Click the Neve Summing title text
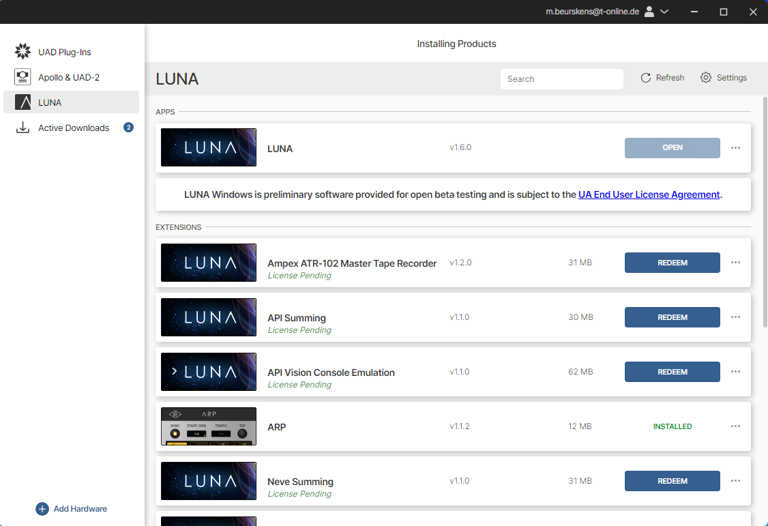Viewport: 768px width, 526px height. (300, 482)
